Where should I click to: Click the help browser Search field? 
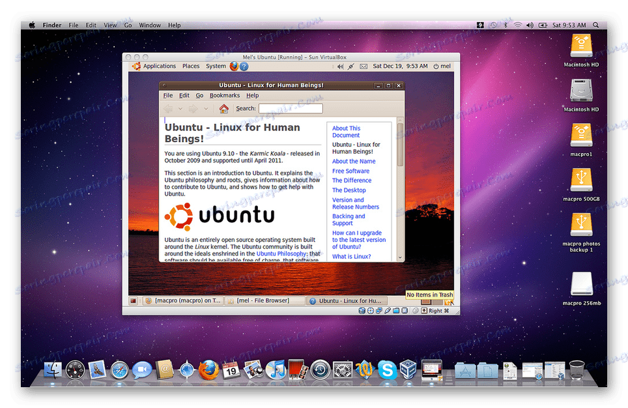click(x=291, y=109)
